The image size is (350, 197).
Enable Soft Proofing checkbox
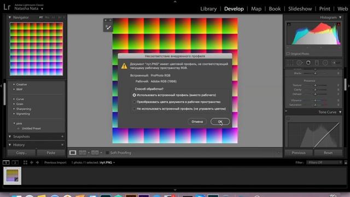point(107,153)
